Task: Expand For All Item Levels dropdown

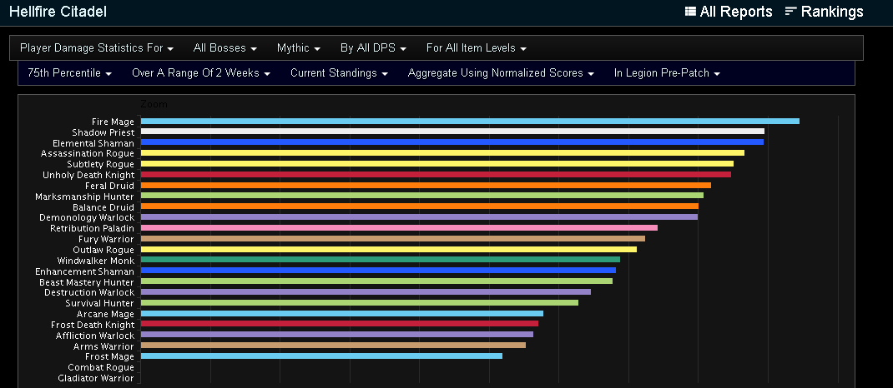Action: tap(476, 48)
